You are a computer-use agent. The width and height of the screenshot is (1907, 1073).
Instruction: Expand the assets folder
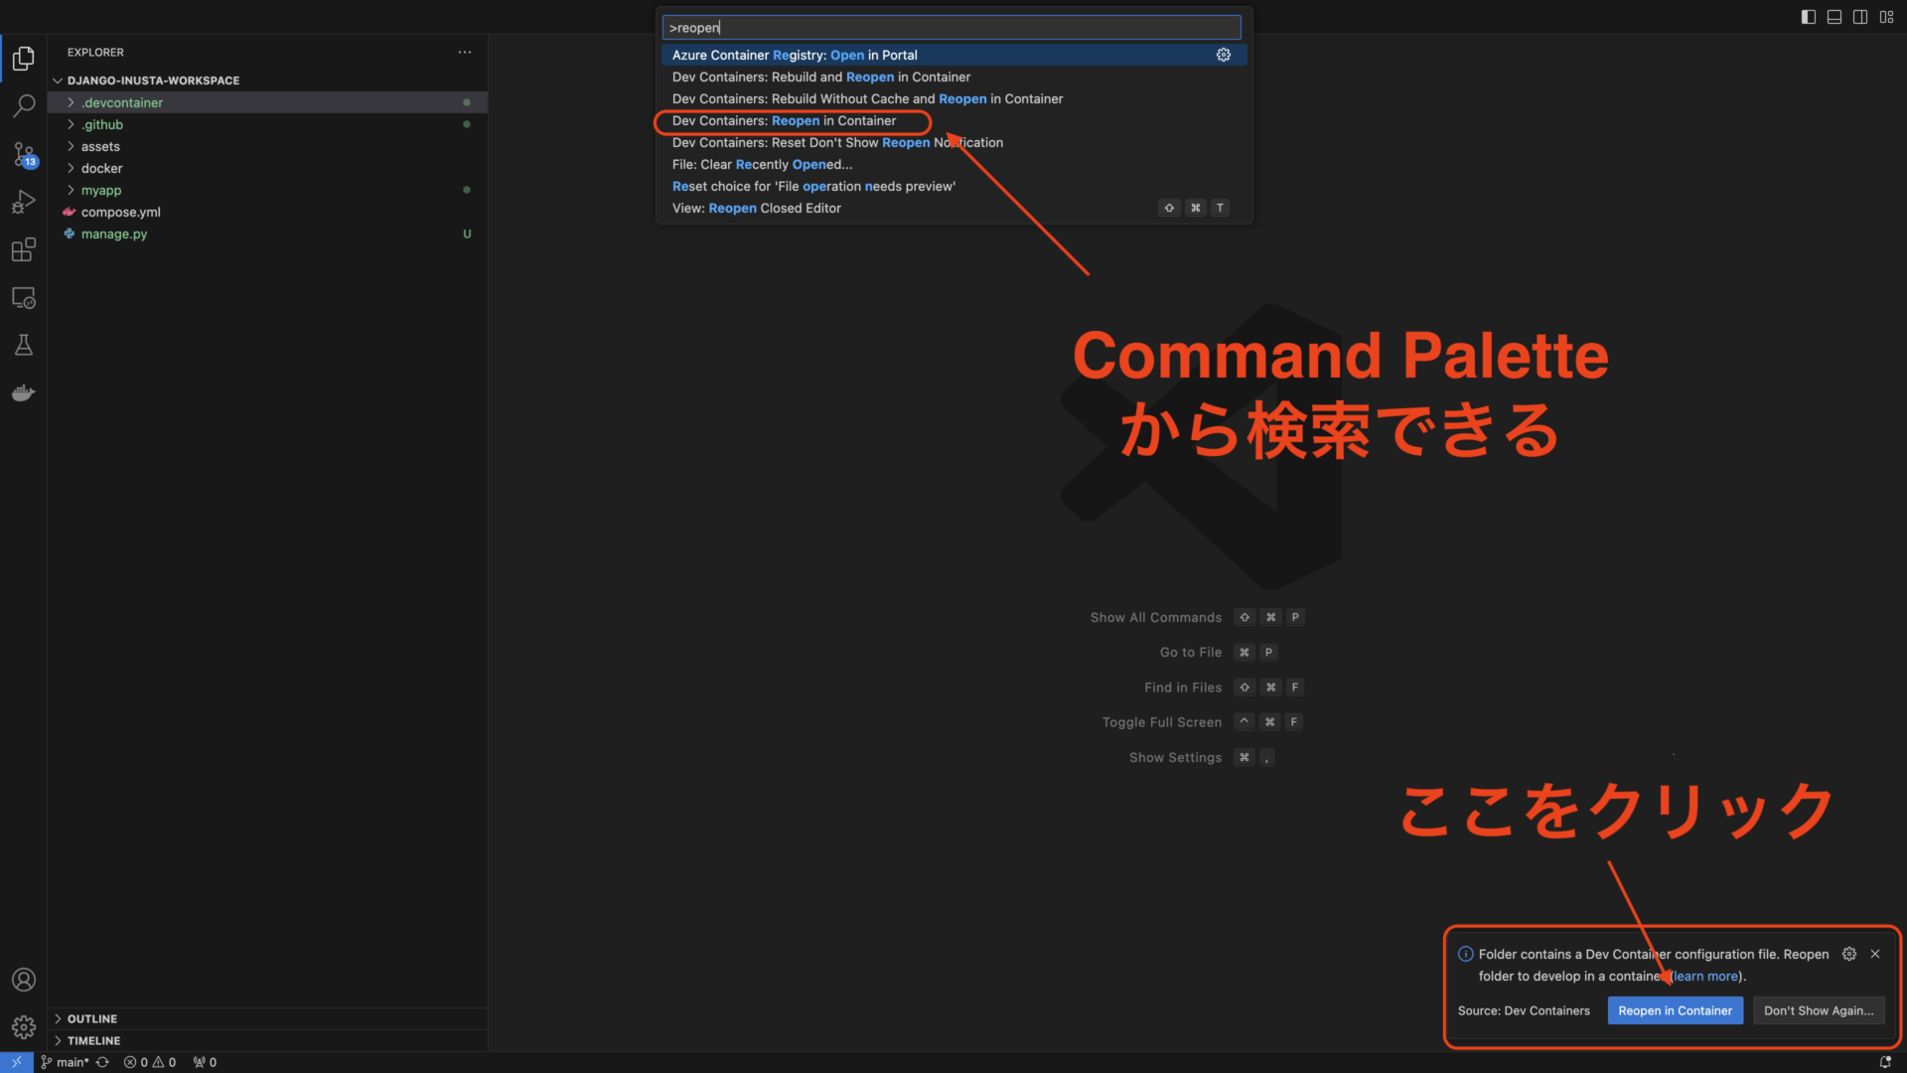click(x=267, y=146)
